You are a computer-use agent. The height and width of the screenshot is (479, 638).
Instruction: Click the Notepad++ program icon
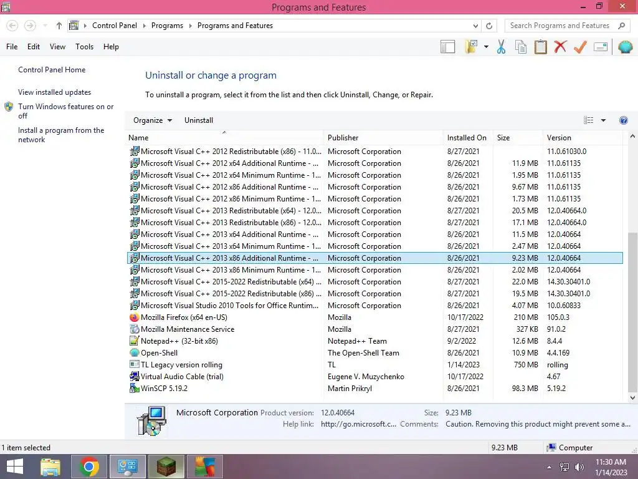[135, 341]
